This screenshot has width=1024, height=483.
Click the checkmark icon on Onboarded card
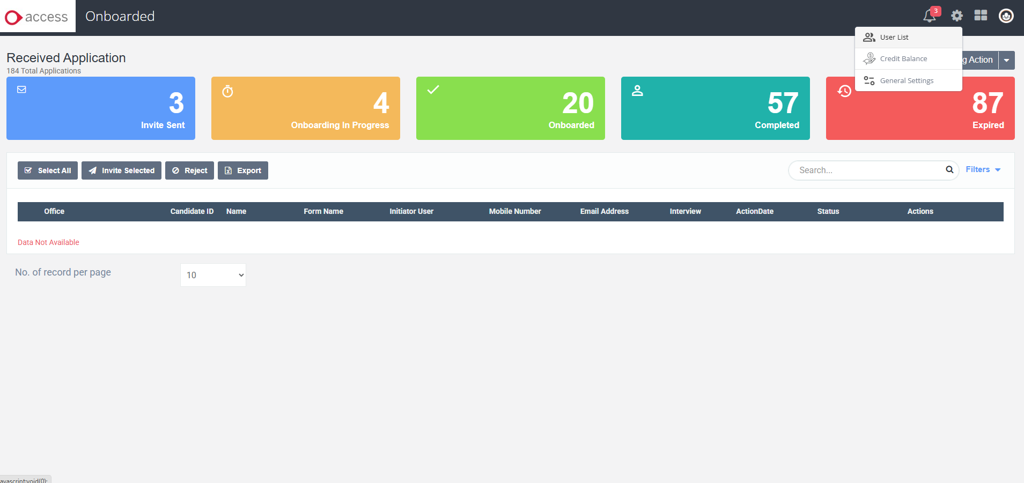click(432, 90)
